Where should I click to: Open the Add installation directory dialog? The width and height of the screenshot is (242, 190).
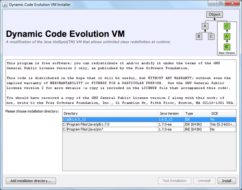(31, 181)
